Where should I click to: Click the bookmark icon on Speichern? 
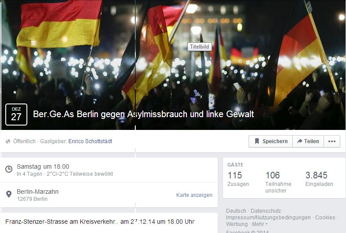(x=257, y=141)
